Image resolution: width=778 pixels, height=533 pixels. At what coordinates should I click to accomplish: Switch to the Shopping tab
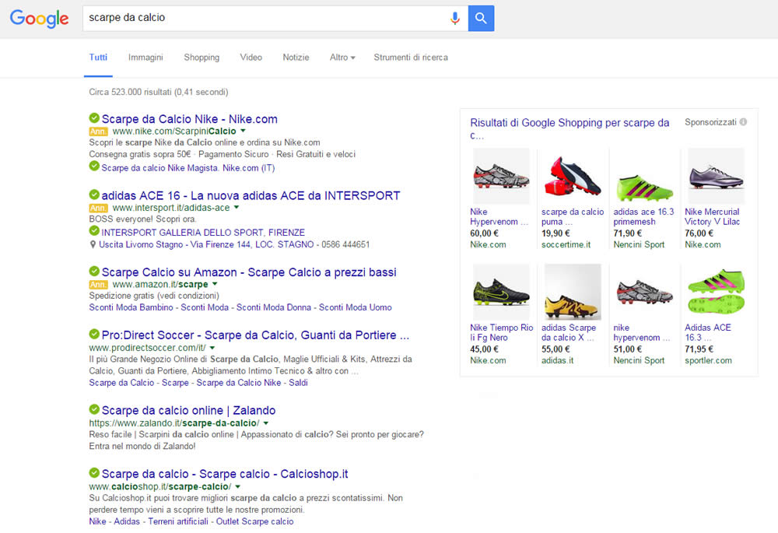point(202,58)
